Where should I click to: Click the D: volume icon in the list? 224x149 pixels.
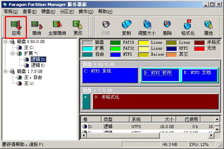85,127
